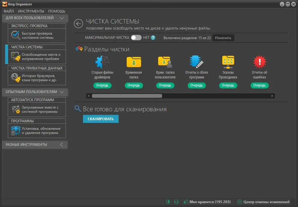The image size is (298, 207).
Task: Open the Временная папка cleanup section icon
Action: (x=134, y=61)
